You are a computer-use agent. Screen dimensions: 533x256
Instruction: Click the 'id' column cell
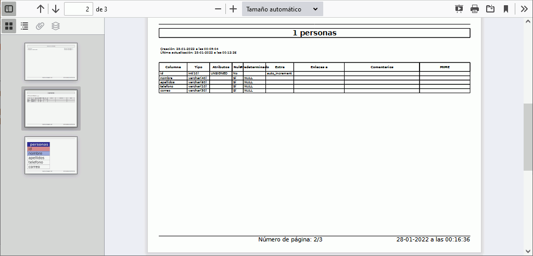[173, 73]
